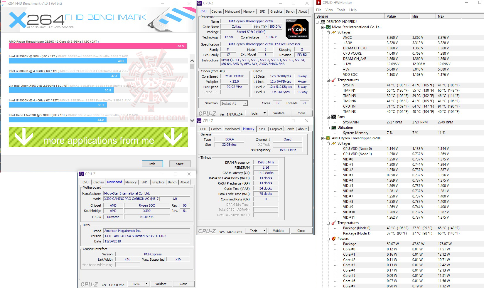Image resolution: width=484 pixels, height=288 pixels.
Task: Click the Voltages icon under AMD Ryzen Threadripper 2920X
Action: click(x=334, y=143)
